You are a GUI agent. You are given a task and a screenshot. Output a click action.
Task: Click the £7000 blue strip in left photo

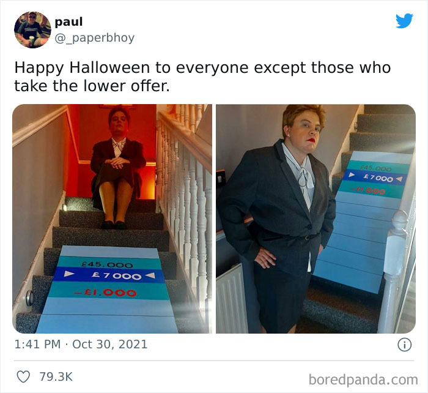[x=109, y=275]
